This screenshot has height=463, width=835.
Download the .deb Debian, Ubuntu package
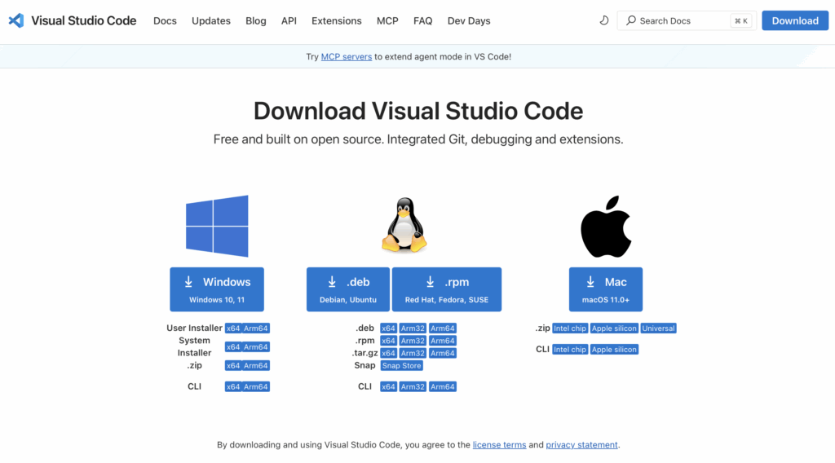click(347, 289)
